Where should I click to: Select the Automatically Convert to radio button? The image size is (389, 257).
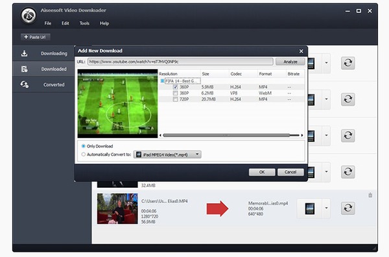click(84, 155)
